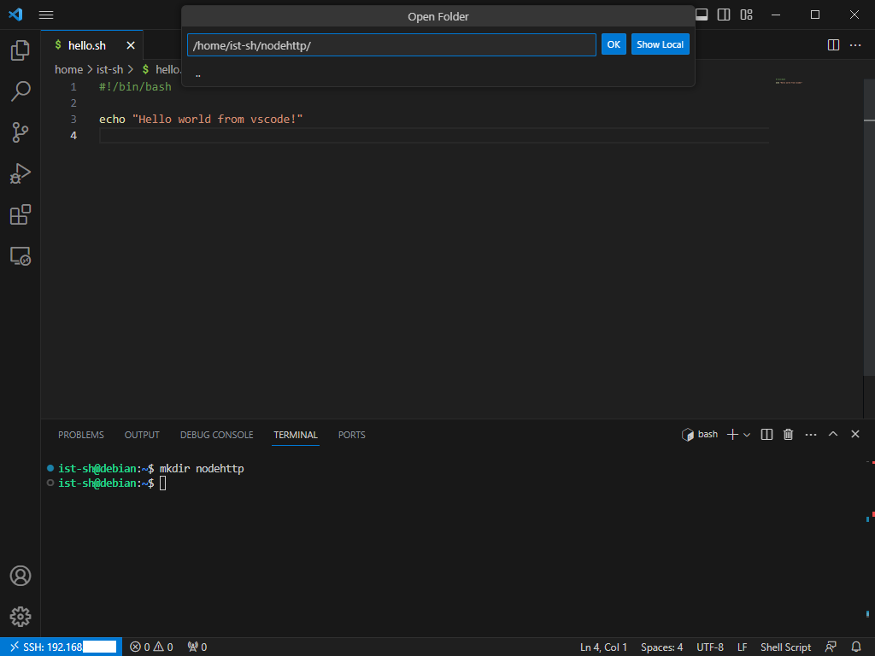The image size is (875, 656).
Task: Switch to the PORTS panel tab
Action: click(351, 435)
